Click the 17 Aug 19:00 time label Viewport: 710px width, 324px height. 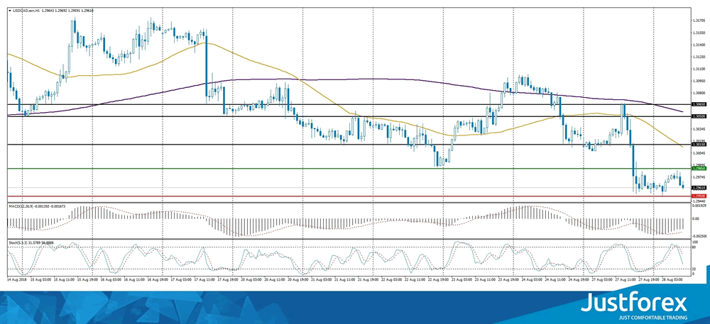[228, 280]
